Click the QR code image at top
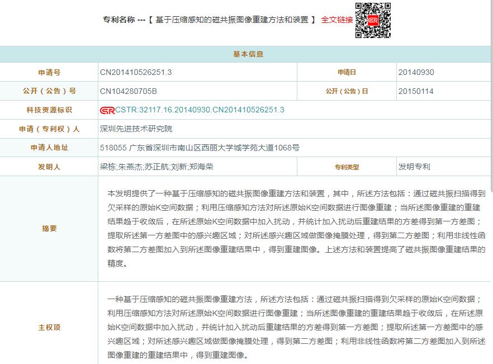Image resolution: width=493 pixels, height=364 pixels. click(x=373, y=20)
